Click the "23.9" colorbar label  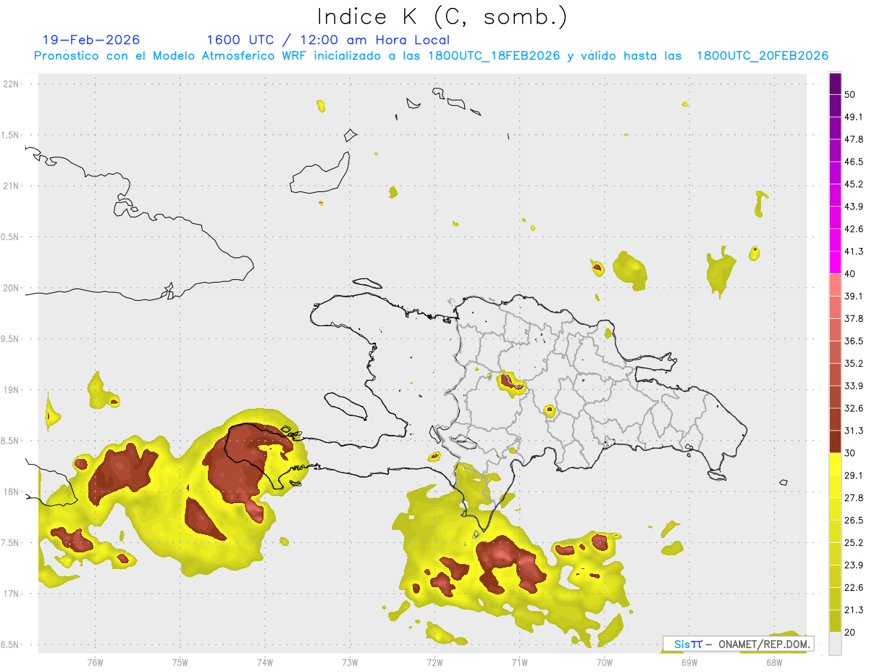click(x=854, y=565)
